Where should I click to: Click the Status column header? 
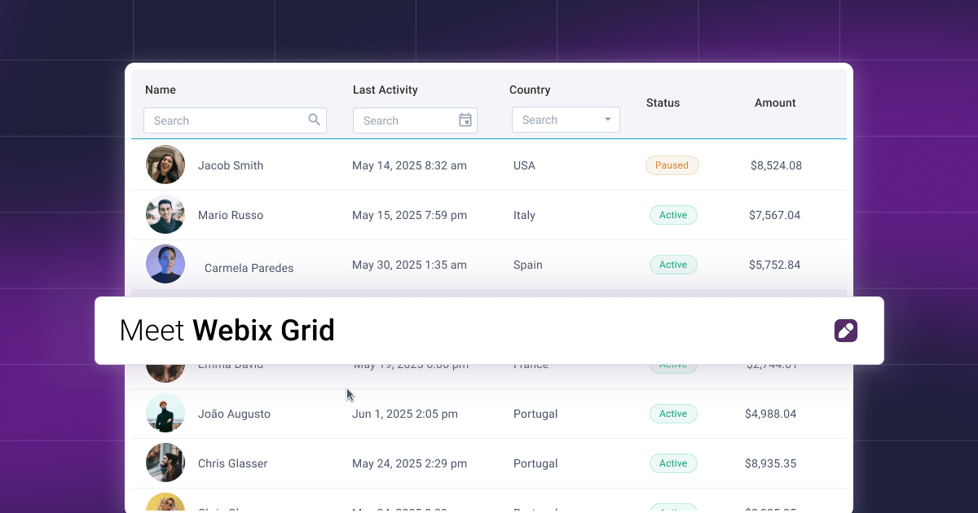(663, 103)
